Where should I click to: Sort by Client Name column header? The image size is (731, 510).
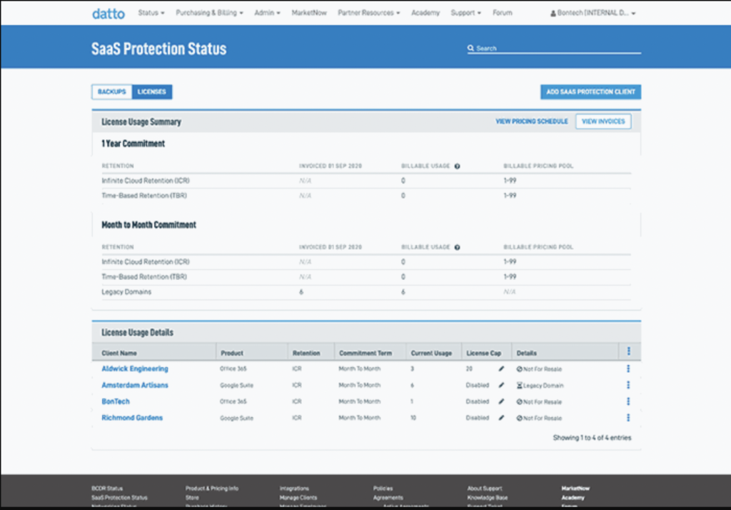point(119,354)
